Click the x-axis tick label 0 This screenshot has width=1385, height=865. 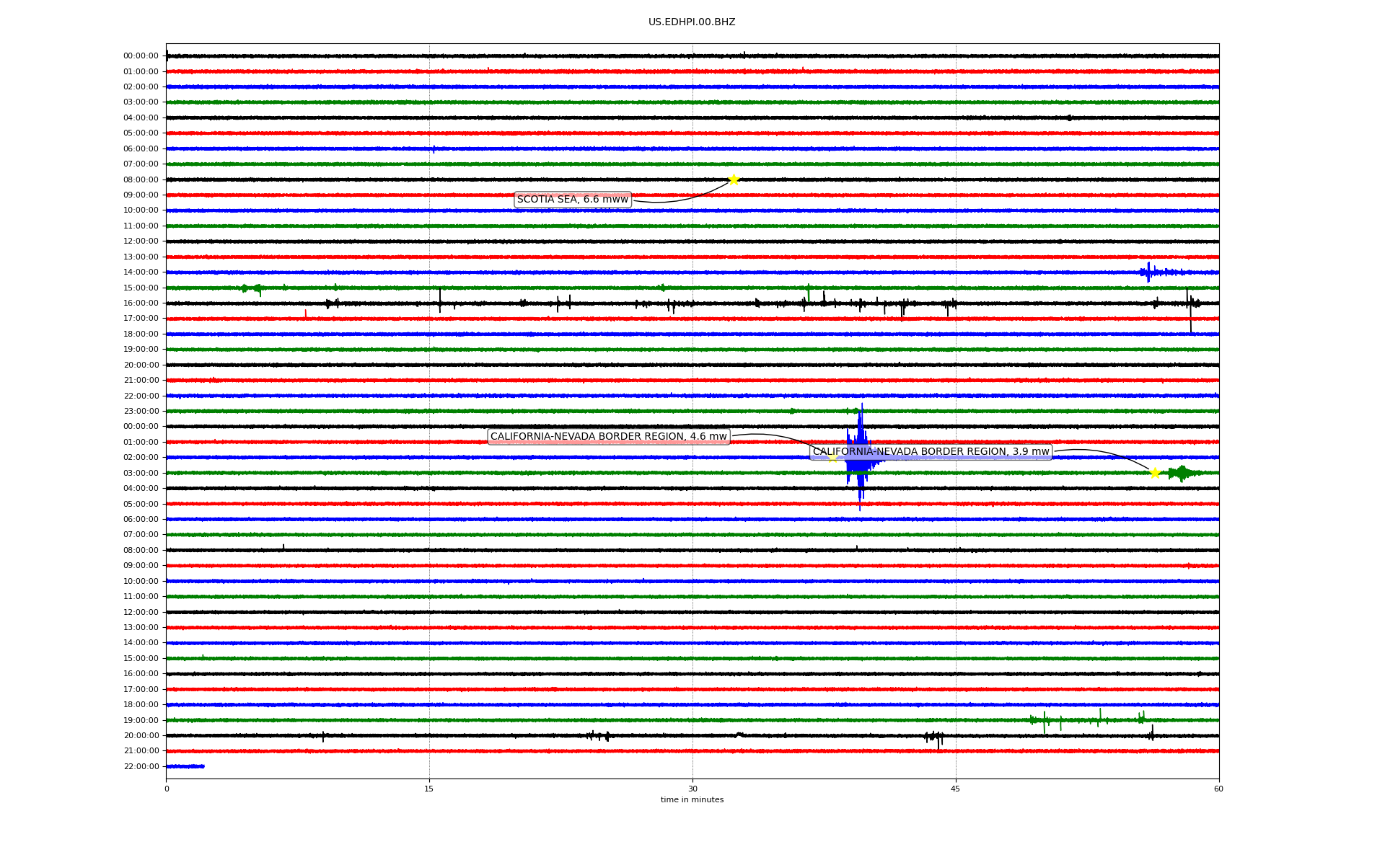[x=167, y=789]
